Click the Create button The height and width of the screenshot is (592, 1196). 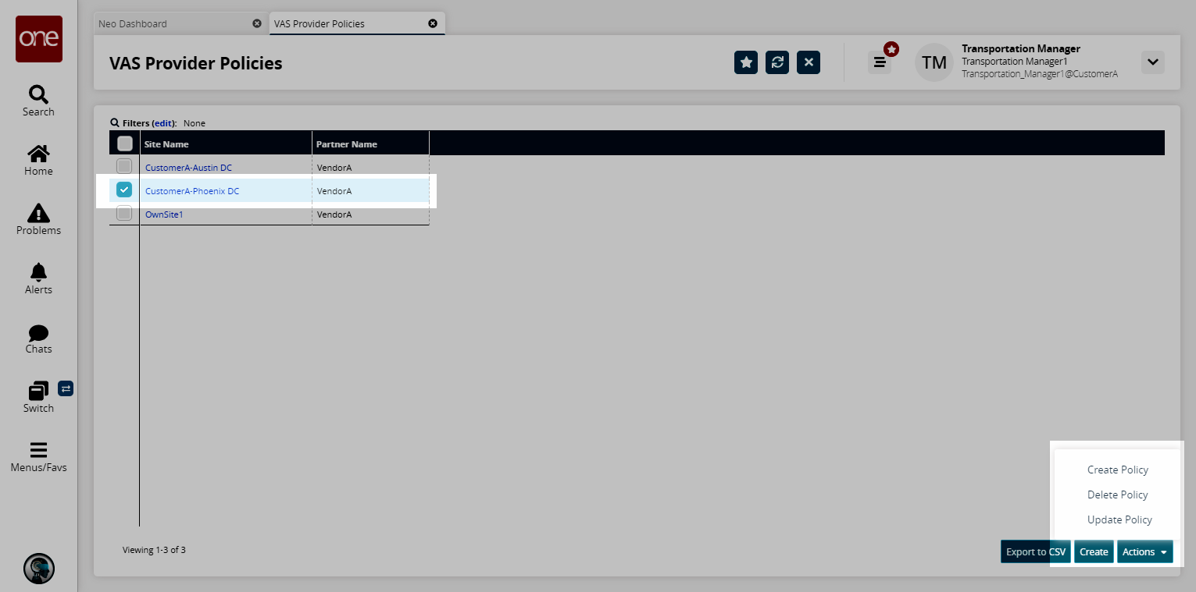(1094, 551)
